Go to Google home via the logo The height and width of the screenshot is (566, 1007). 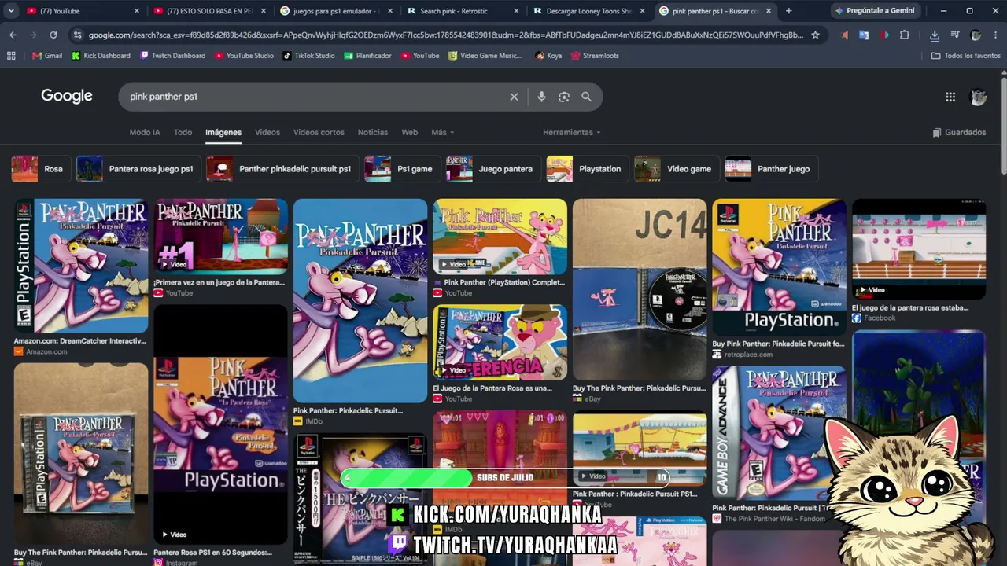pyautogui.click(x=67, y=96)
